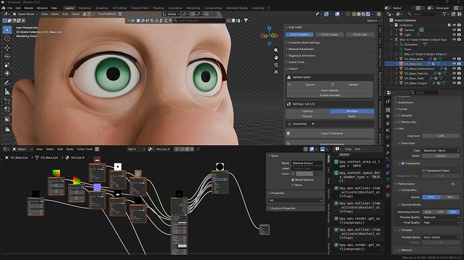Image resolution: width=464 pixels, height=260 pixels.
Task: Switch to rendered viewport shading icon
Action: pyautogui.click(x=368, y=14)
